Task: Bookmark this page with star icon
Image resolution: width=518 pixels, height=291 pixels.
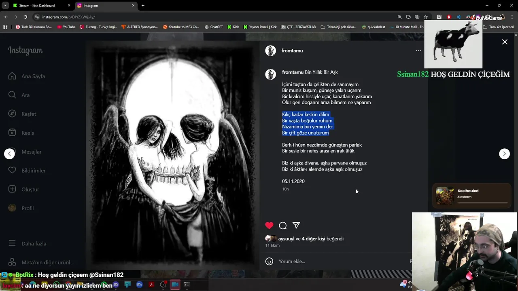Action: (x=426, y=17)
